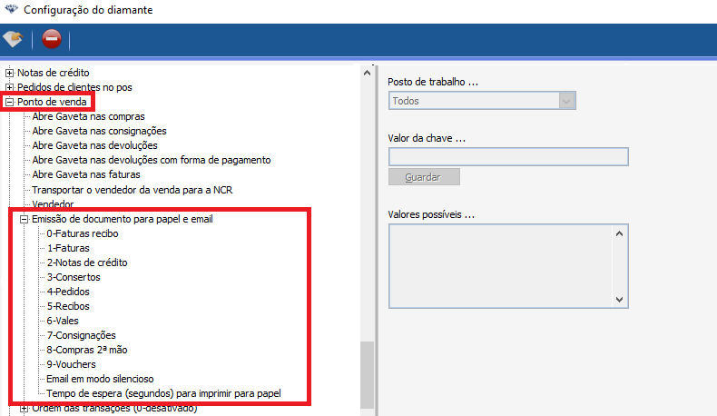The image size is (717, 416).
Task: Select 0-Faturas recibo tree item
Action: pyautogui.click(x=82, y=233)
